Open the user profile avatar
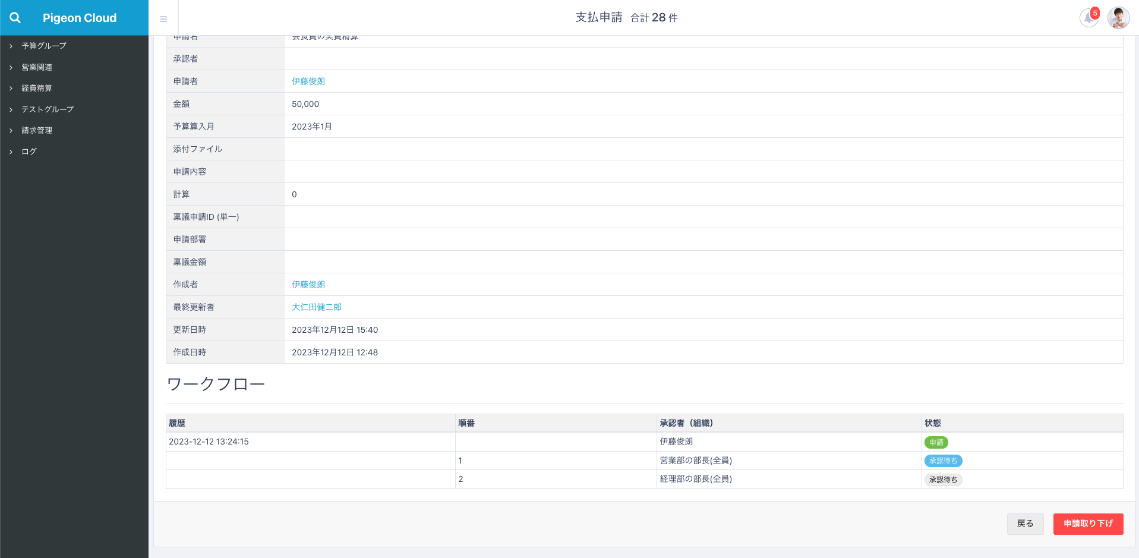Screen dimensions: 1139x558 pos(1118,18)
